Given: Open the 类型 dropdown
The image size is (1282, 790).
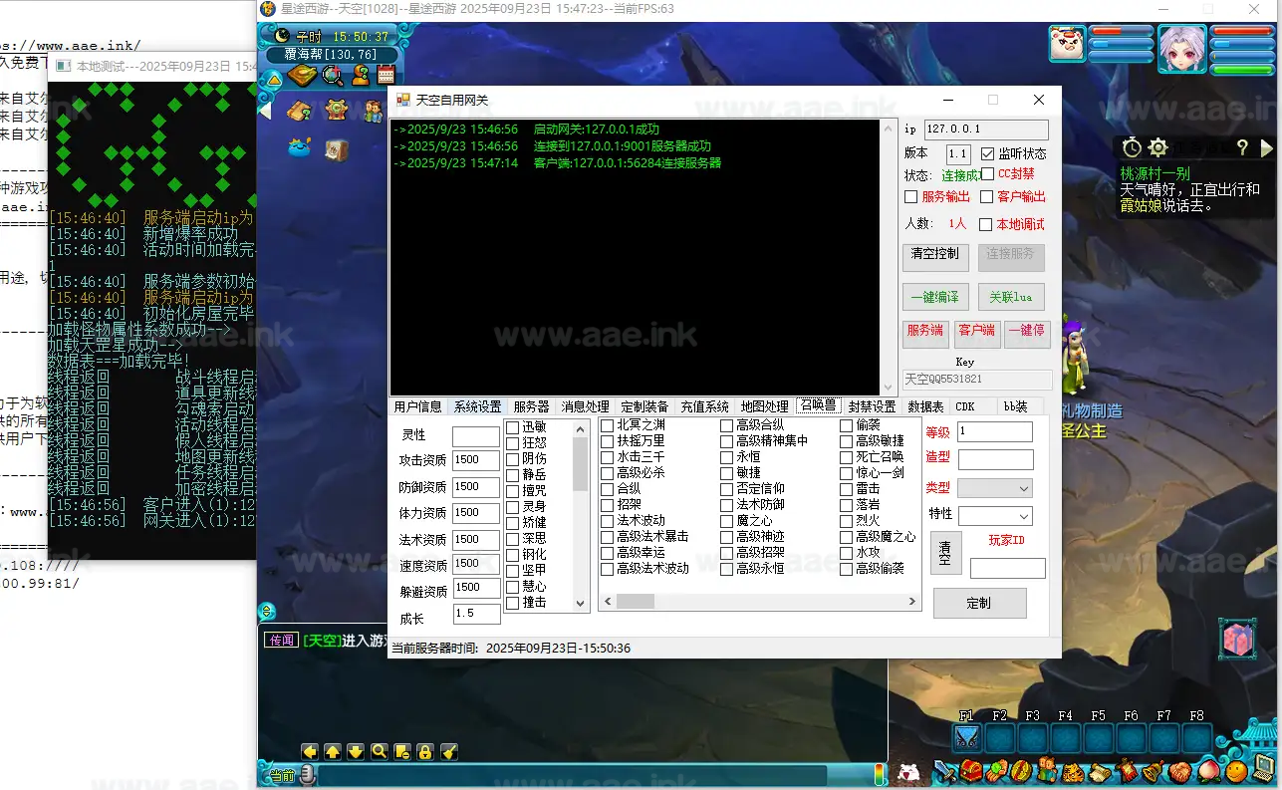Looking at the screenshot, I should pyautogui.click(x=994, y=488).
